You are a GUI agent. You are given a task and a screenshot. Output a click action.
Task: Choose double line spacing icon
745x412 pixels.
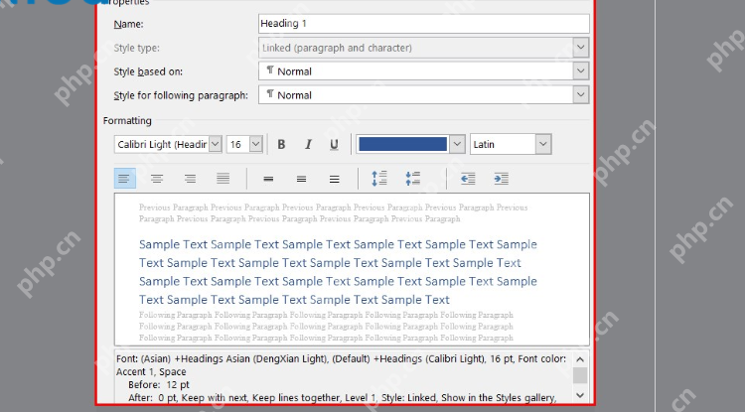[x=335, y=179]
